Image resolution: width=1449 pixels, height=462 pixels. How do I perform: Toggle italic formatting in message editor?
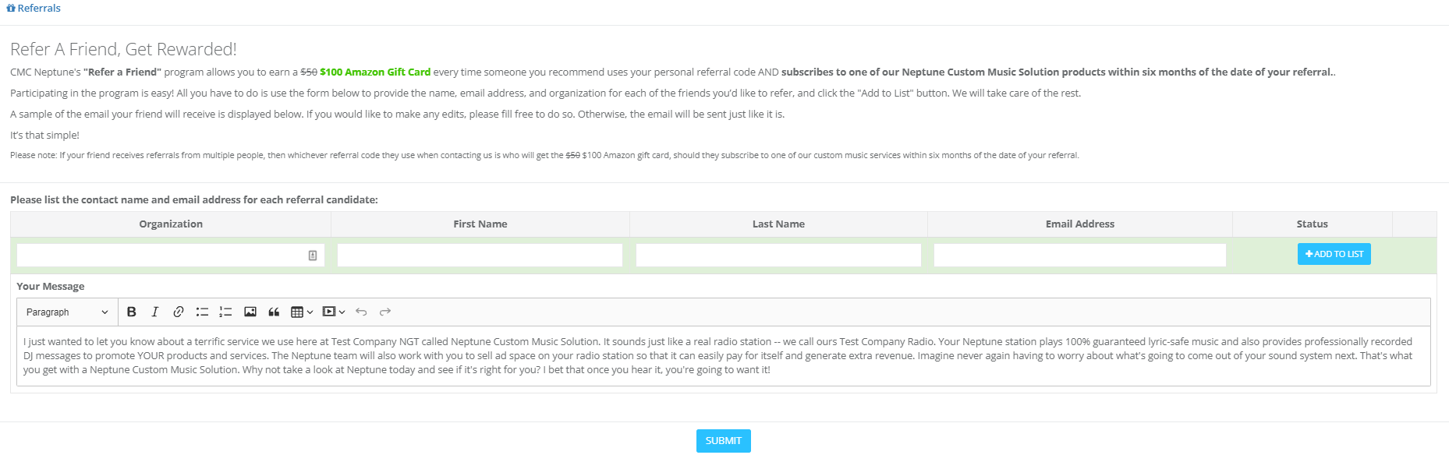click(x=155, y=312)
